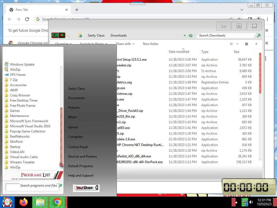277x208 pixels.
Task: Open Control Panel from start menu
Action: pyautogui.click(x=78, y=147)
